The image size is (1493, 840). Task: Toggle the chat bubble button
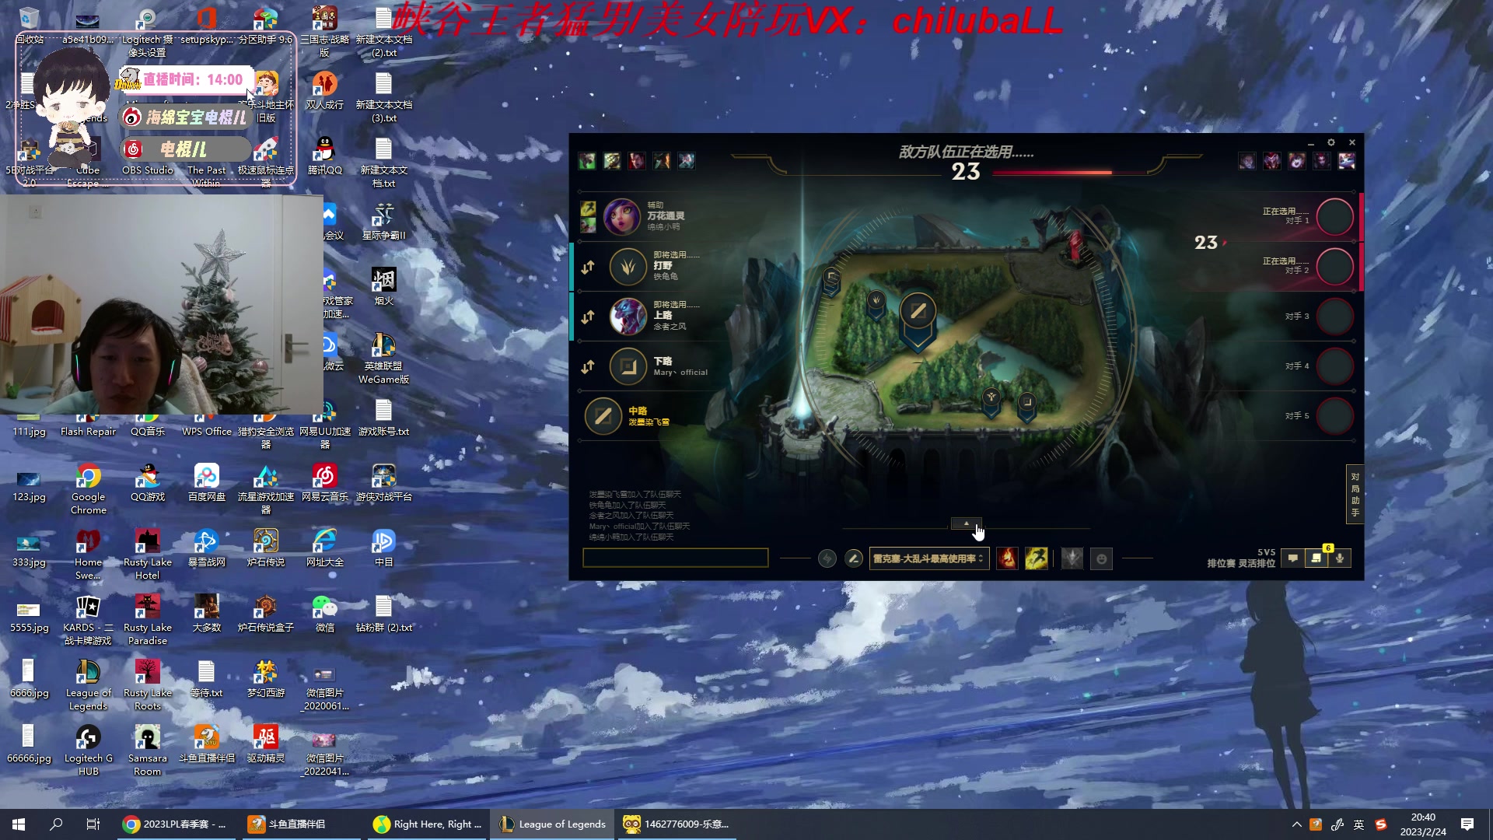[x=1292, y=558]
